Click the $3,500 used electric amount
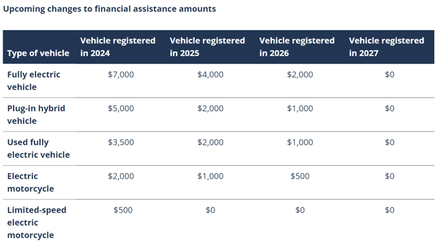The height and width of the screenshot is (251, 442). (121, 143)
